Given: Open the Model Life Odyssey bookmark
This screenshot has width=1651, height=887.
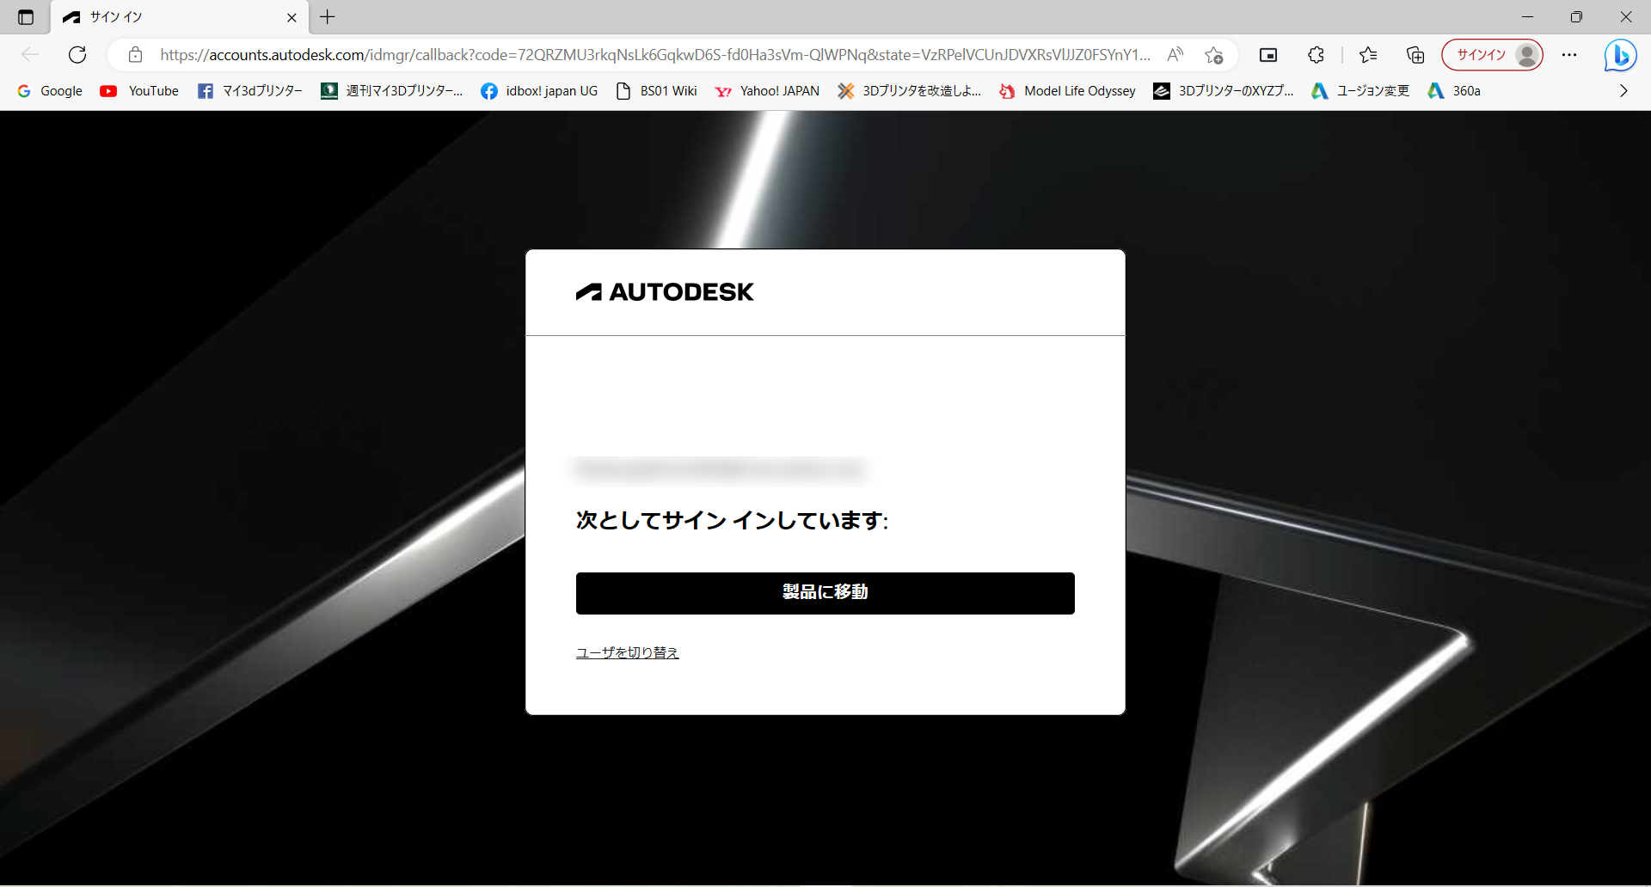Looking at the screenshot, I should (1068, 91).
